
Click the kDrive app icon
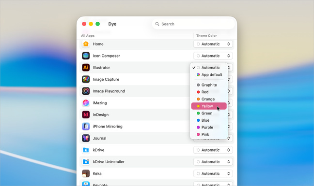pyautogui.click(x=86, y=150)
